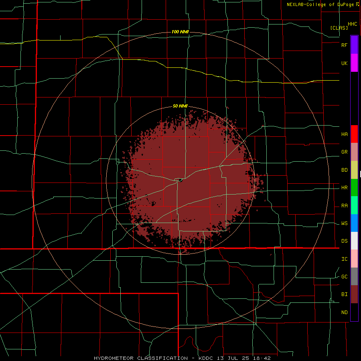The width and height of the screenshot is (361, 361).
Task: Click the Hydrometeor Classification KDDC timestamp caption
Action: tap(182, 358)
